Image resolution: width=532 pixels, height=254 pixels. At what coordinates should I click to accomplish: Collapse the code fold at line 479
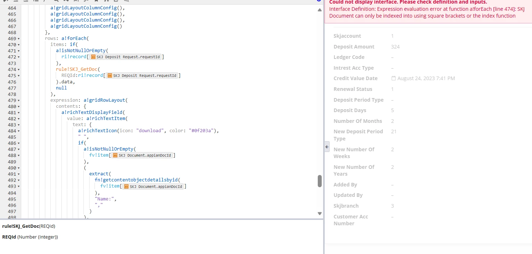(18, 100)
